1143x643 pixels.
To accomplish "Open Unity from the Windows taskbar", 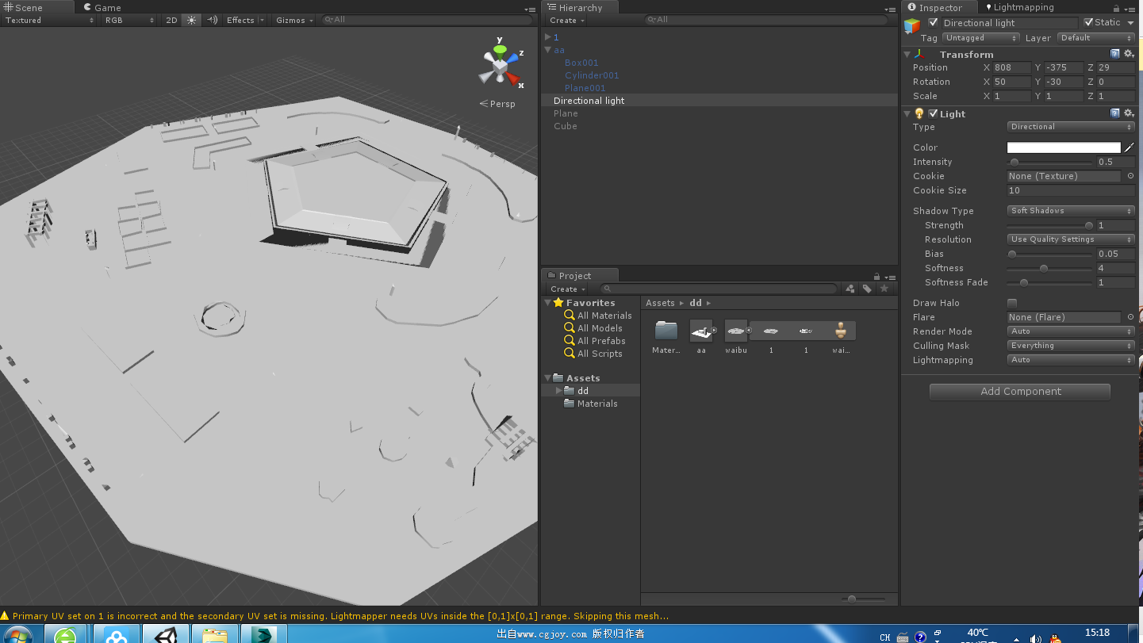I will pyautogui.click(x=166, y=635).
